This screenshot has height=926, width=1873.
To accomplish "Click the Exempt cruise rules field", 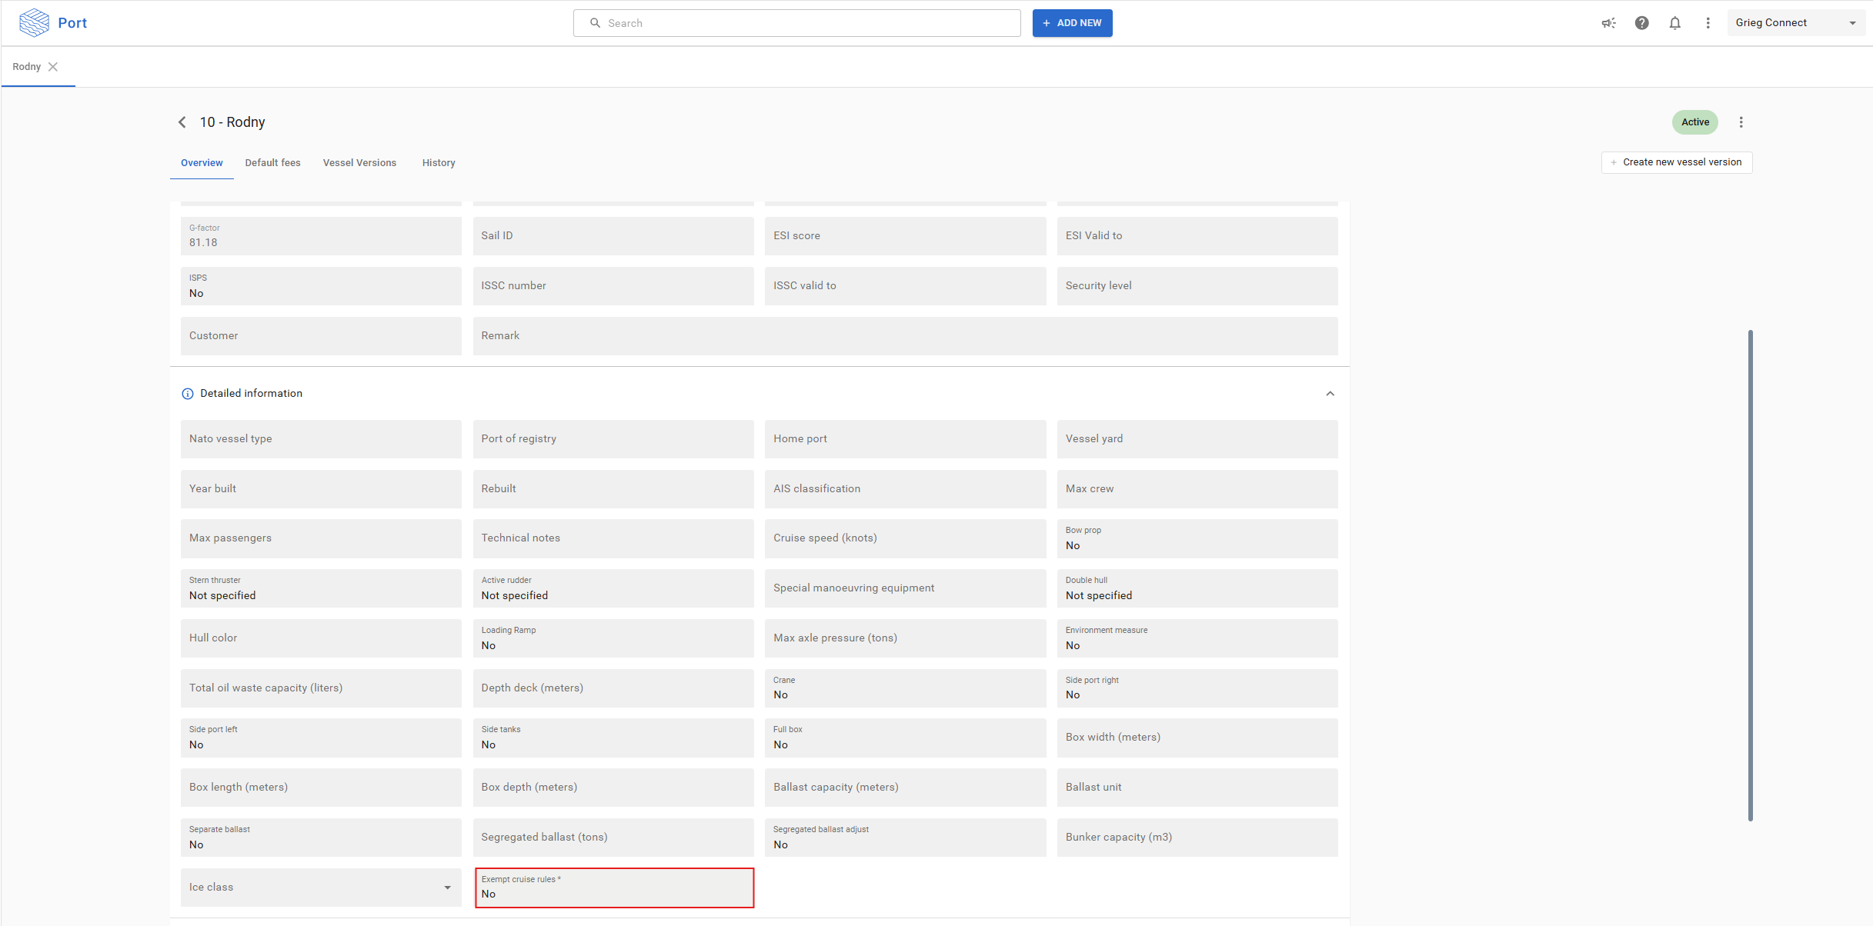I will (x=614, y=888).
